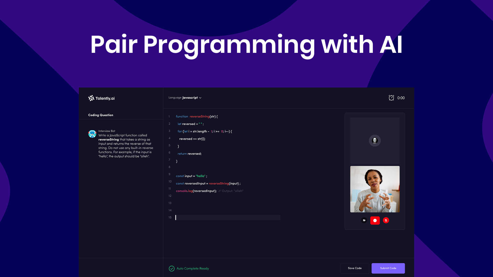Click the timer clock icon
Screen dimensions: 493x277
coord(391,98)
